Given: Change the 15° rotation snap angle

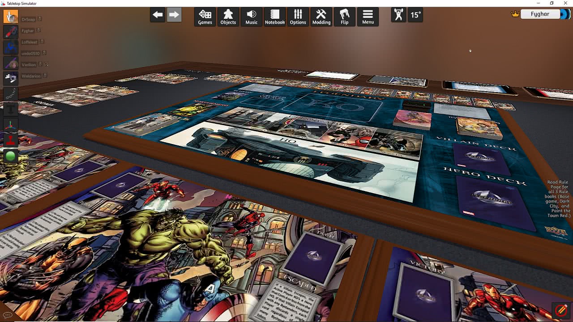Looking at the screenshot, I should [x=416, y=15].
